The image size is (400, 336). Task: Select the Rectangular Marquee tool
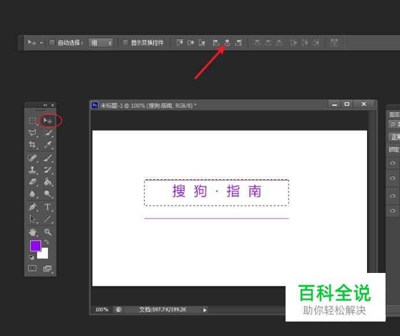coord(32,120)
